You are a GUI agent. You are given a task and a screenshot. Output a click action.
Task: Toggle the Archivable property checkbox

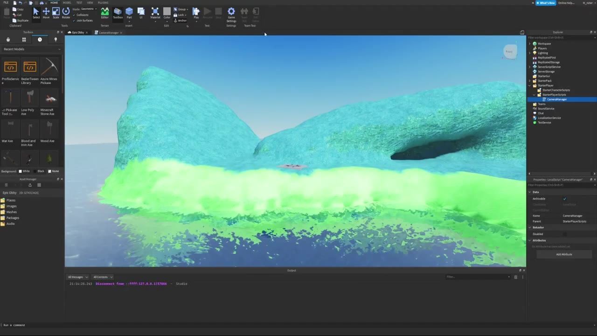(564, 199)
